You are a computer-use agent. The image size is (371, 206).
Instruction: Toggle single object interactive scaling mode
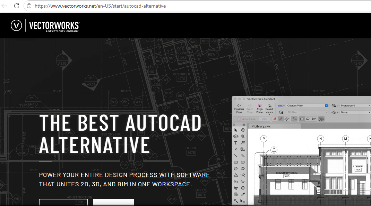[x=281, y=119]
